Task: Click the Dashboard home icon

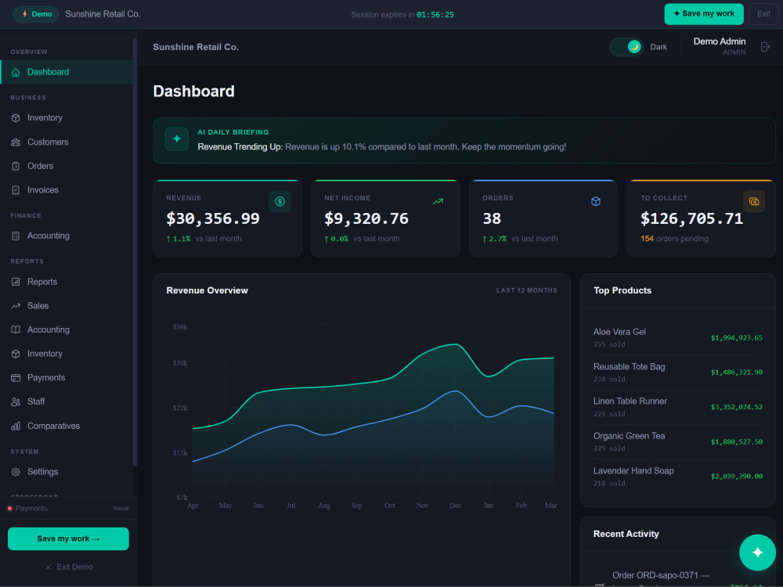Action: (x=16, y=72)
